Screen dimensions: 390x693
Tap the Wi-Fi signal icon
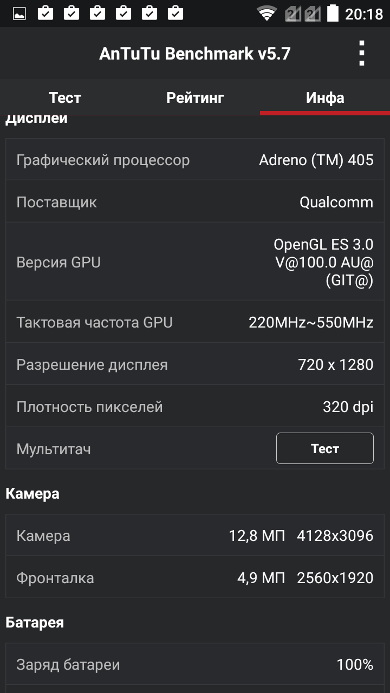pyautogui.click(x=266, y=14)
